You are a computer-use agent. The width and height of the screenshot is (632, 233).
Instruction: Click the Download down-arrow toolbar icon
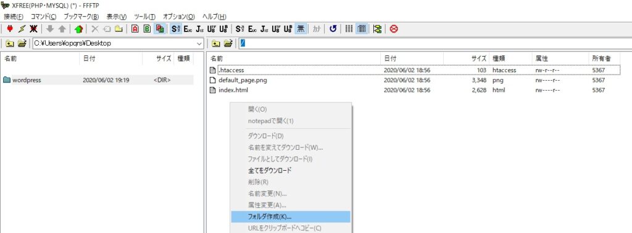click(50, 29)
